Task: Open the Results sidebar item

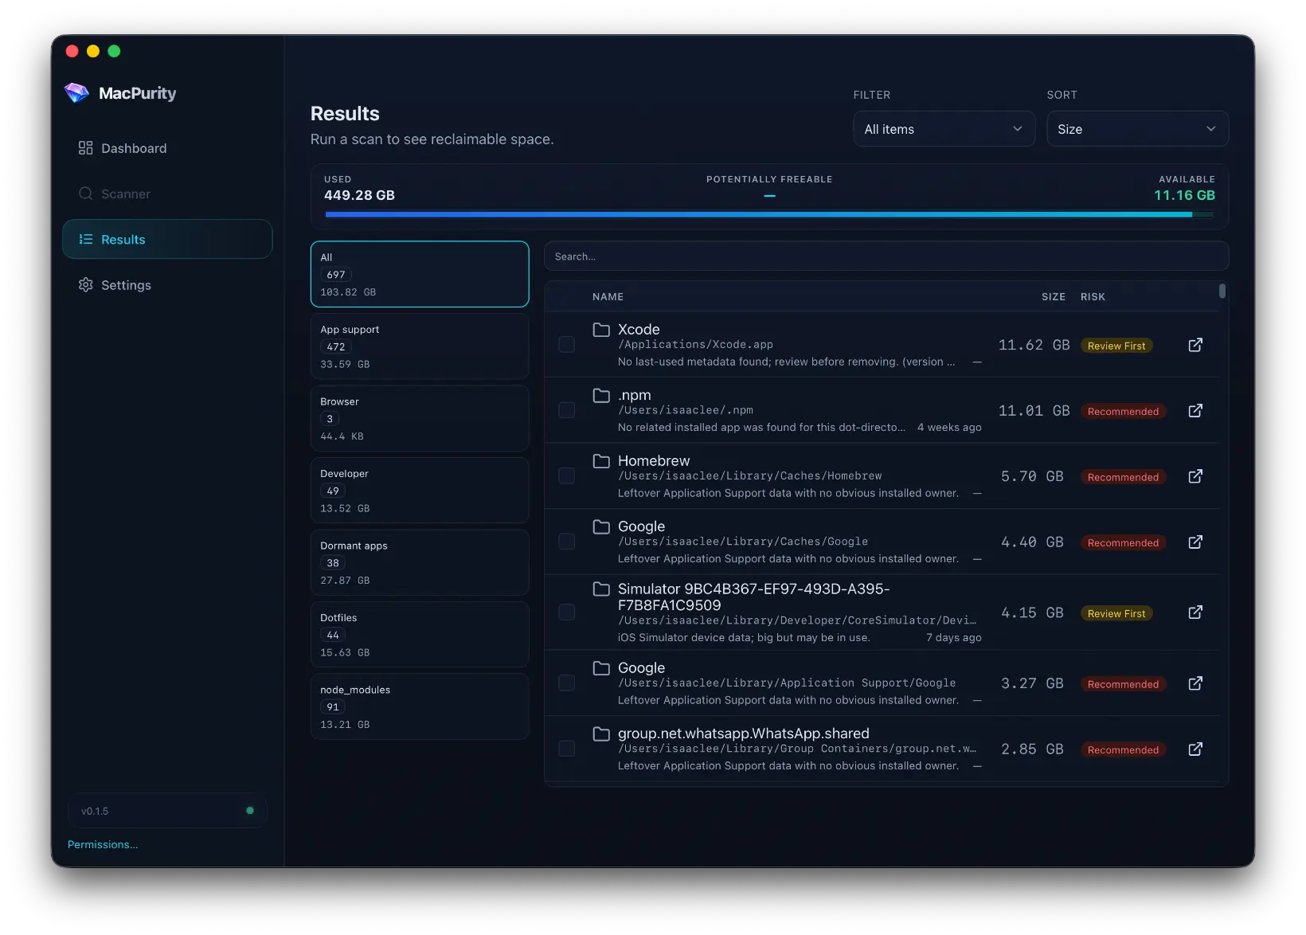Action: 167,239
